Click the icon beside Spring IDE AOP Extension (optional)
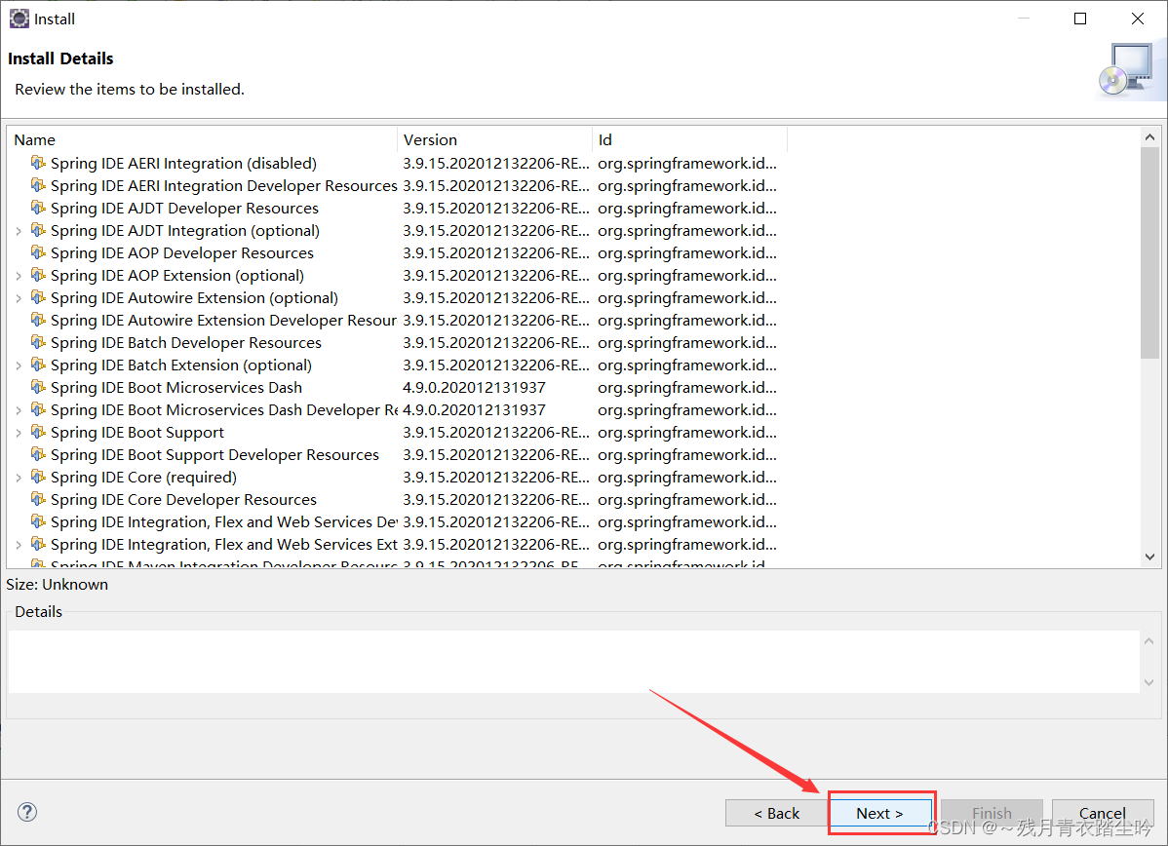The image size is (1168, 846). coord(38,275)
